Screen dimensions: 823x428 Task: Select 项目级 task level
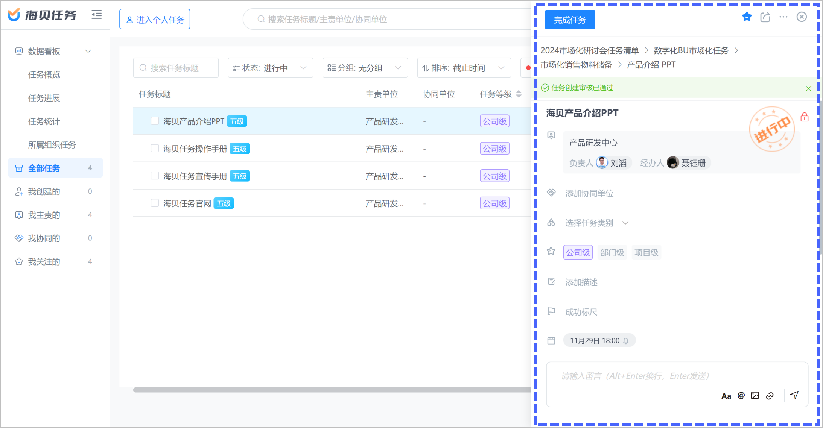tap(646, 252)
